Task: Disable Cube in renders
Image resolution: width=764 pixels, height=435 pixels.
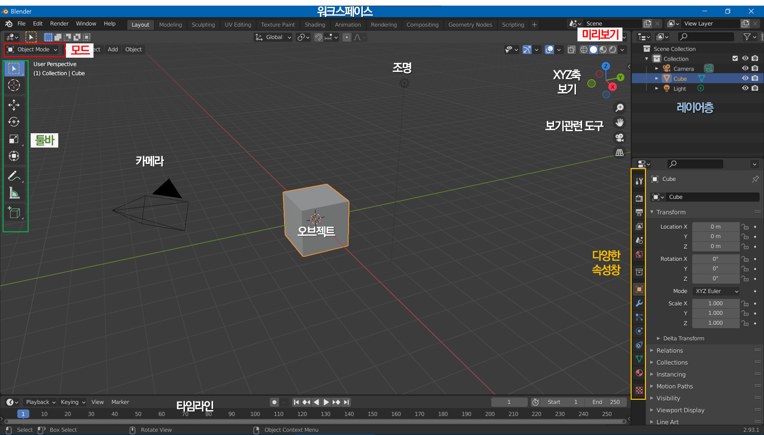Action: coord(755,78)
